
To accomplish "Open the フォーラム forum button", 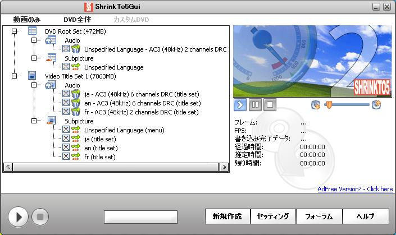I will coord(319,216).
